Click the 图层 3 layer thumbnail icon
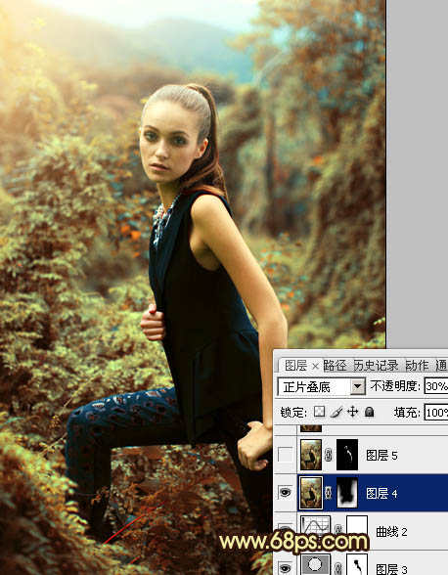The height and width of the screenshot is (575, 448). coord(316,565)
